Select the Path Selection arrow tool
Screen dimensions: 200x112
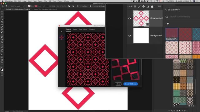pos(2,55)
